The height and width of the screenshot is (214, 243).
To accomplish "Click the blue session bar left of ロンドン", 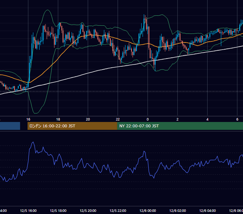I will tap(10, 126).
